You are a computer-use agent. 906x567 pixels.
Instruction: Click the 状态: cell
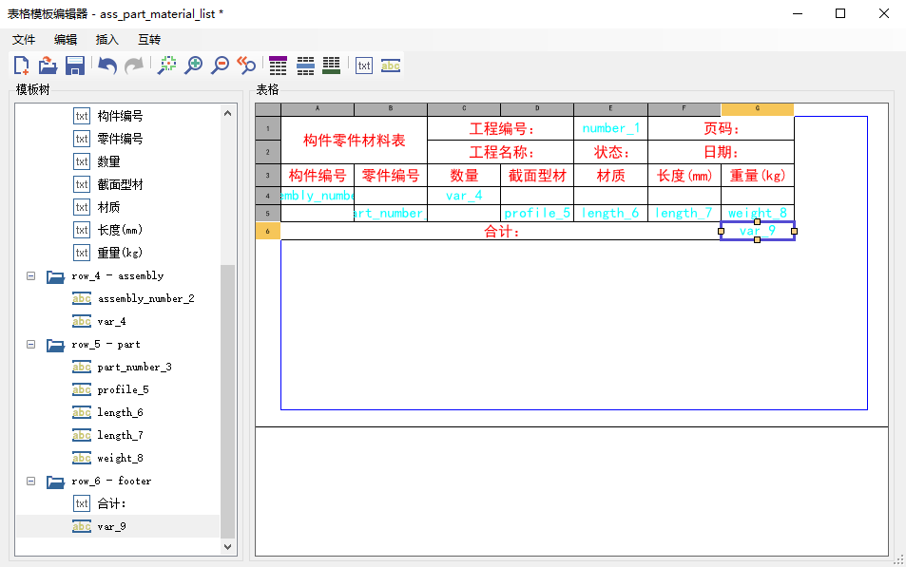(610, 152)
